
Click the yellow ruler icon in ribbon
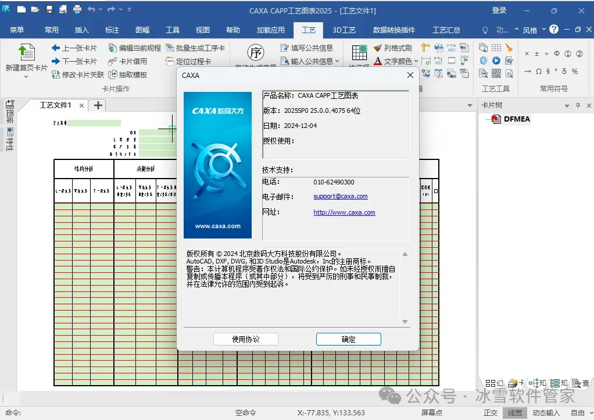click(x=425, y=48)
